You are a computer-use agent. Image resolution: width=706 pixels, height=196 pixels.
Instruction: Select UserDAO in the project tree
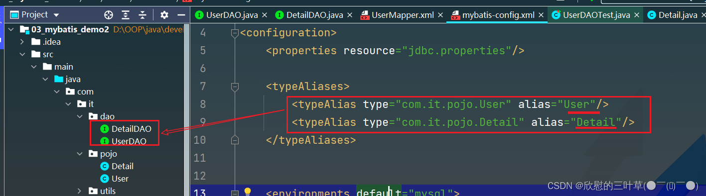click(x=129, y=141)
